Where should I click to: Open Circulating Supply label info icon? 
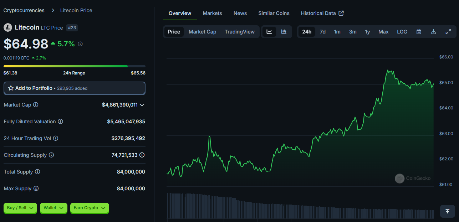click(x=51, y=155)
